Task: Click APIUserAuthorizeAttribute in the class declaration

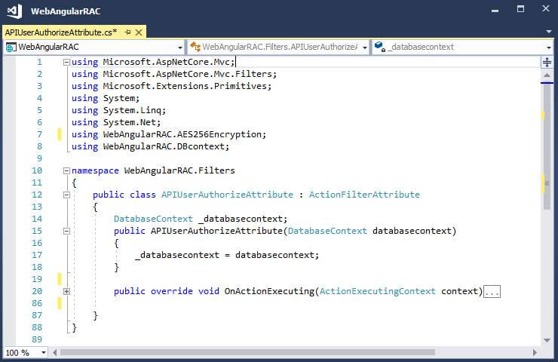Action: point(228,195)
